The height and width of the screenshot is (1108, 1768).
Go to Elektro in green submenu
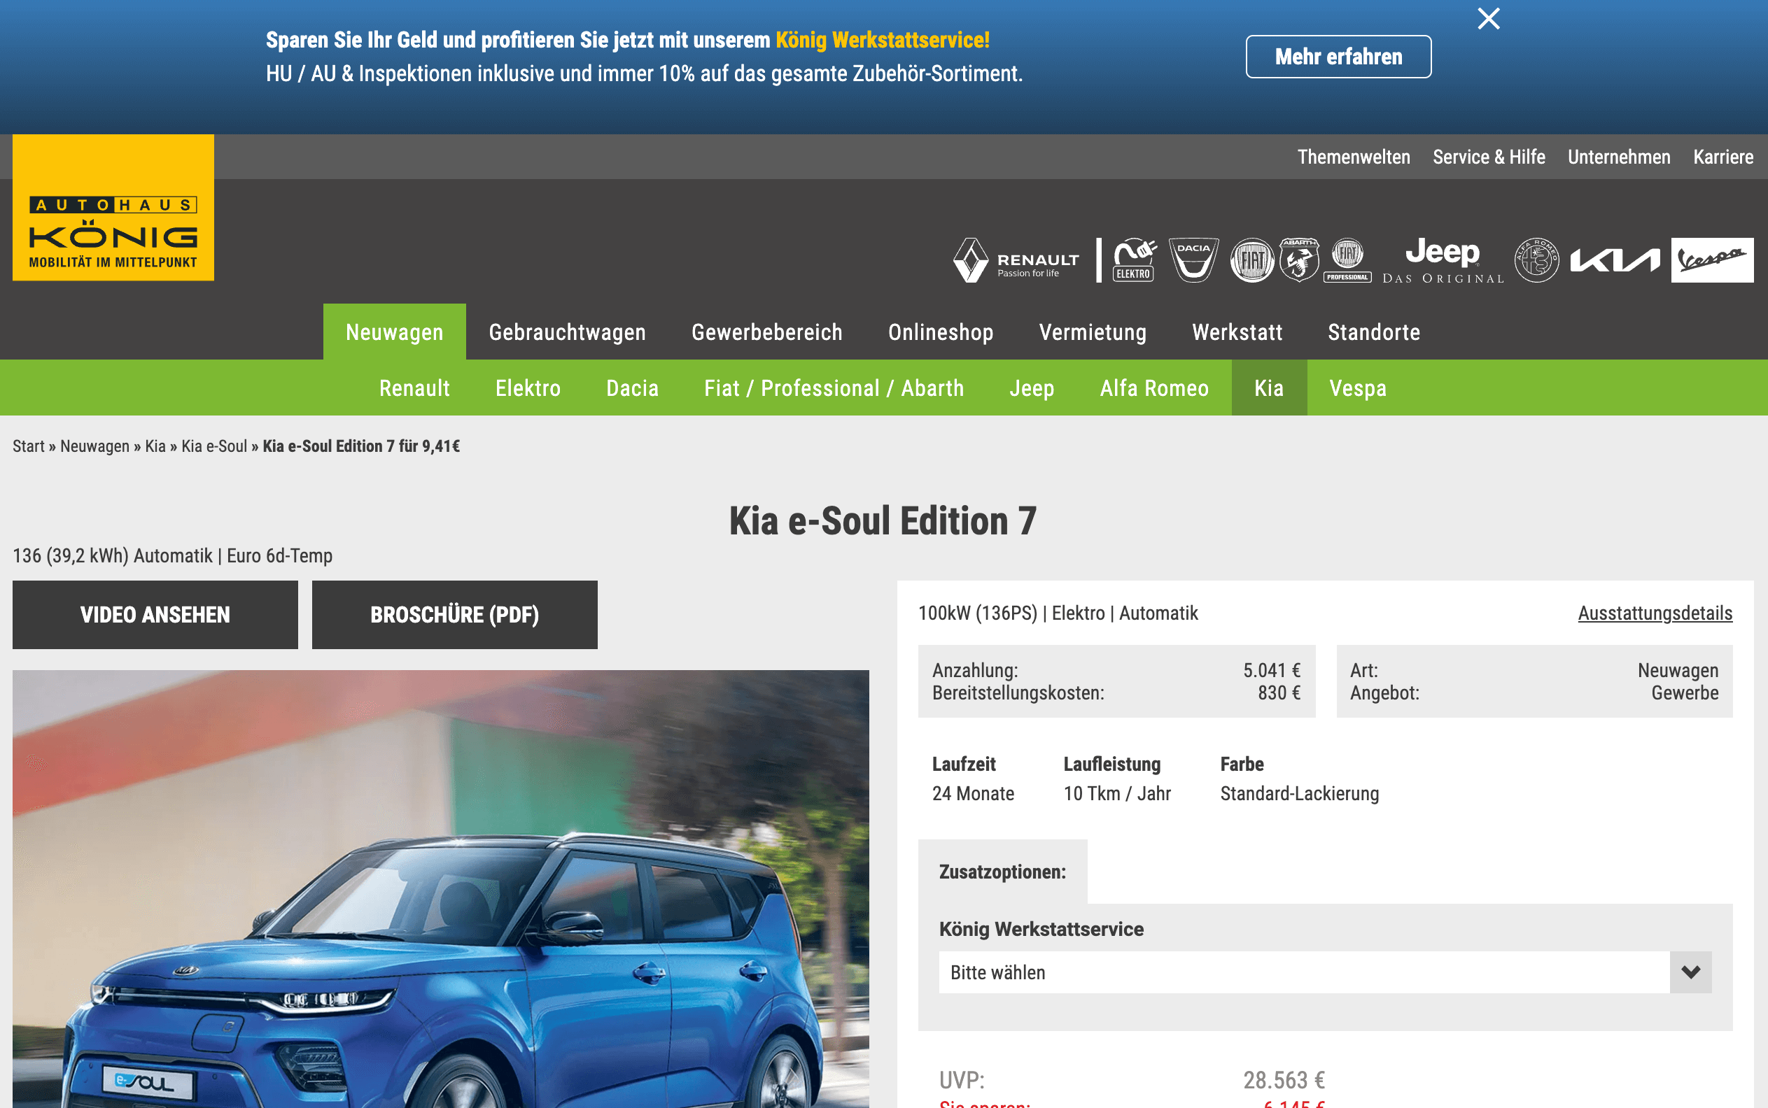tap(528, 388)
